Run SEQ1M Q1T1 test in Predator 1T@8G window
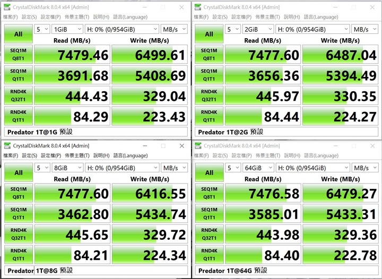 point(19,214)
